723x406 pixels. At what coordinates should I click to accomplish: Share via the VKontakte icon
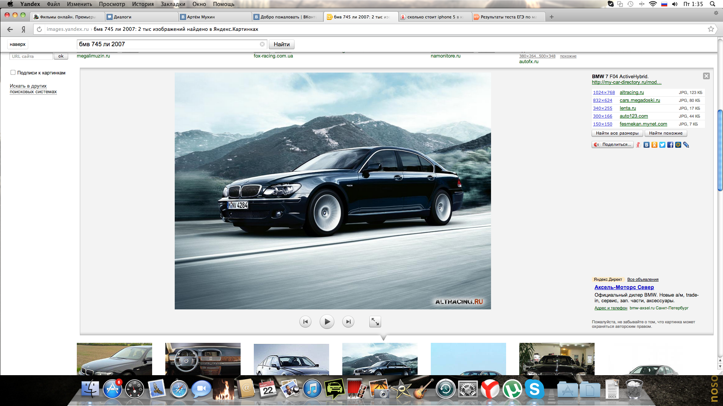click(x=647, y=145)
